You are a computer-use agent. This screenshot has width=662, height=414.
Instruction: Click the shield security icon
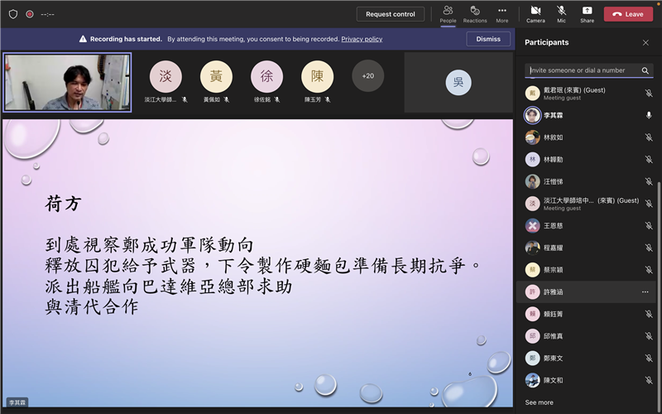(x=12, y=14)
